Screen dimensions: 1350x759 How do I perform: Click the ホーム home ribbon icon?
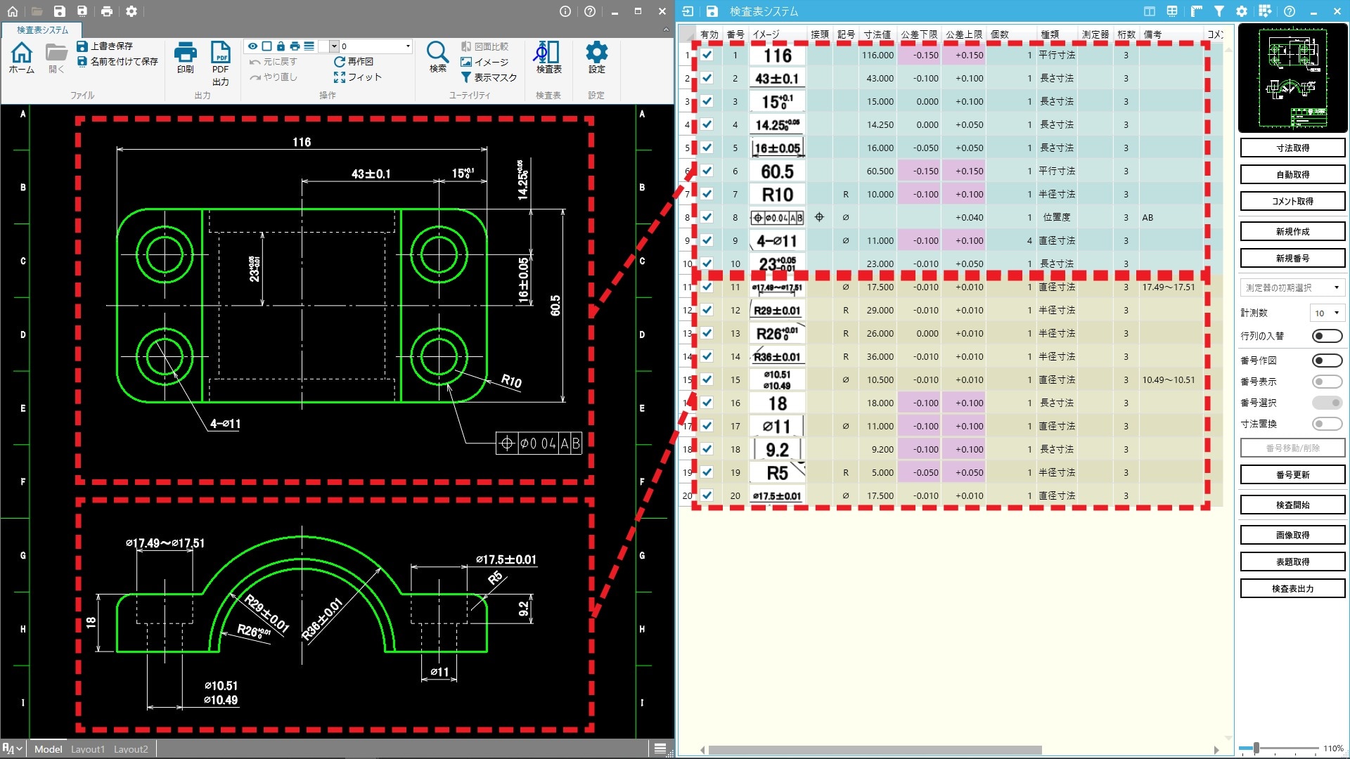22,52
